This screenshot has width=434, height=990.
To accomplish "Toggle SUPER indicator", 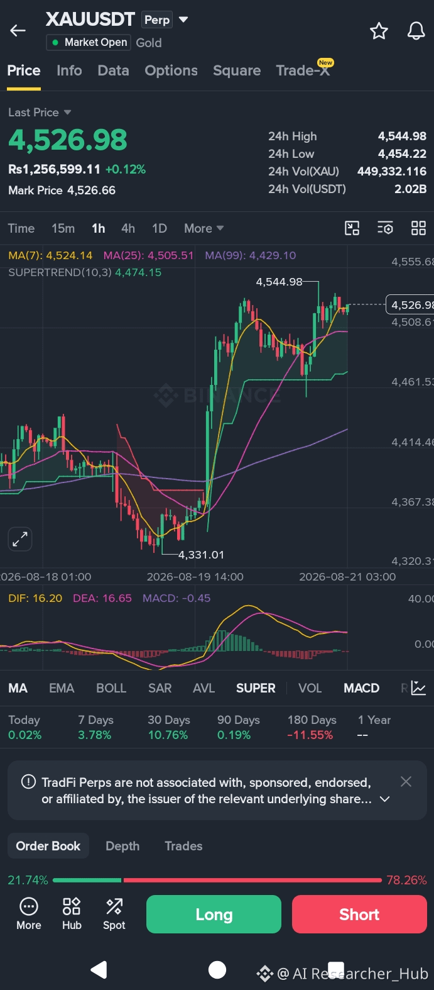I will [256, 688].
